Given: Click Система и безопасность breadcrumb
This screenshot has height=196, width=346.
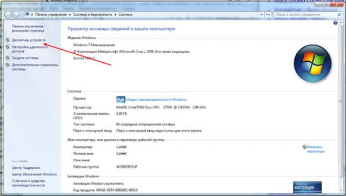Looking at the screenshot, I should point(92,15).
